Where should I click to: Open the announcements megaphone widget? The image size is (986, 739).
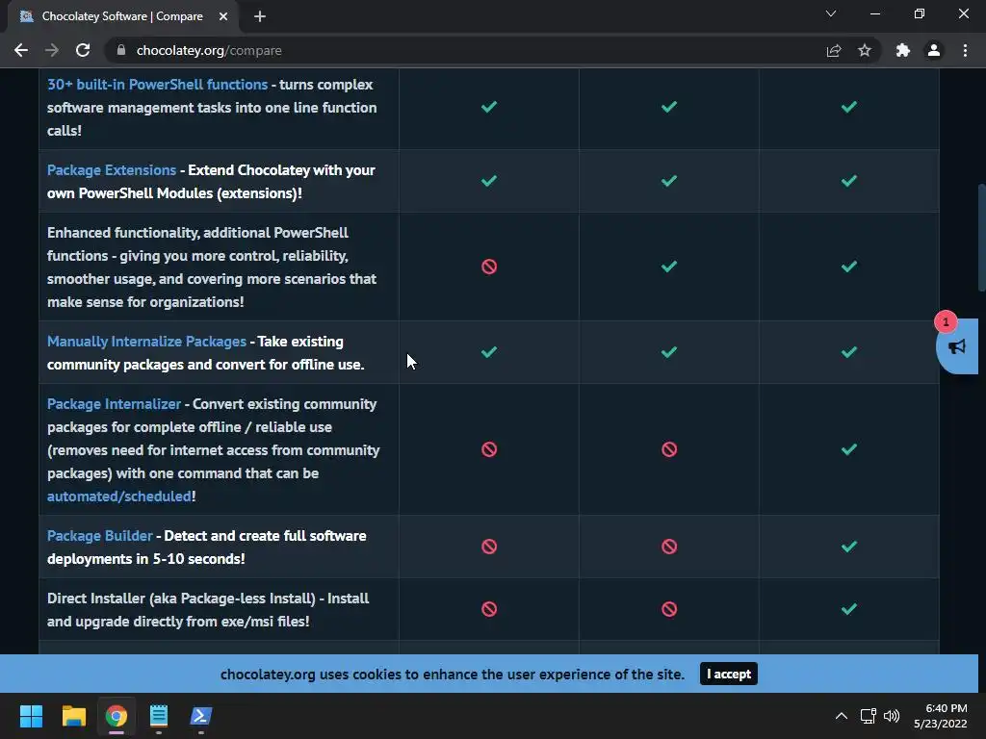957,346
